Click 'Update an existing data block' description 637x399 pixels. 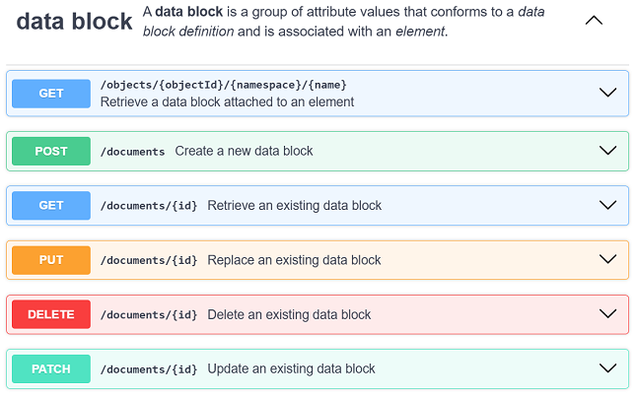click(291, 368)
